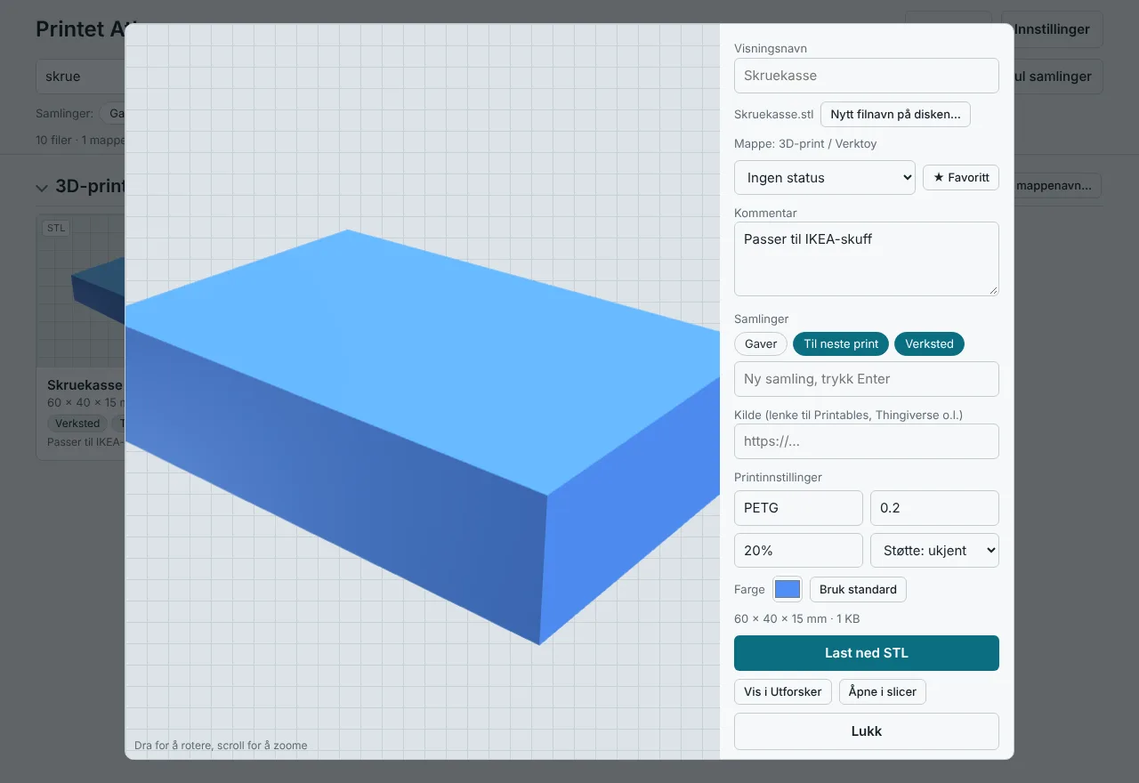This screenshot has height=783, width=1139.
Task: Click the Skruekasse card thumbnail behind dialog
Action: (81, 291)
